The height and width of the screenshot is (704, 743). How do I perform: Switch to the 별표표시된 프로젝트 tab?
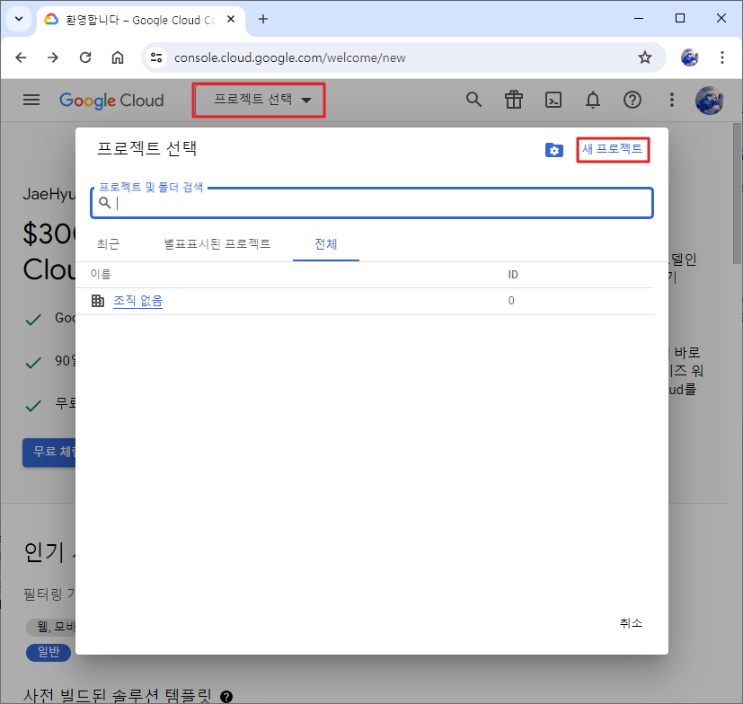tap(217, 244)
